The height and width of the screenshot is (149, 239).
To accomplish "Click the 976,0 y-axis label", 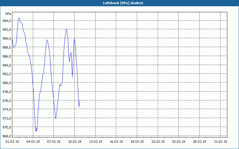I will [x=7, y=101].
